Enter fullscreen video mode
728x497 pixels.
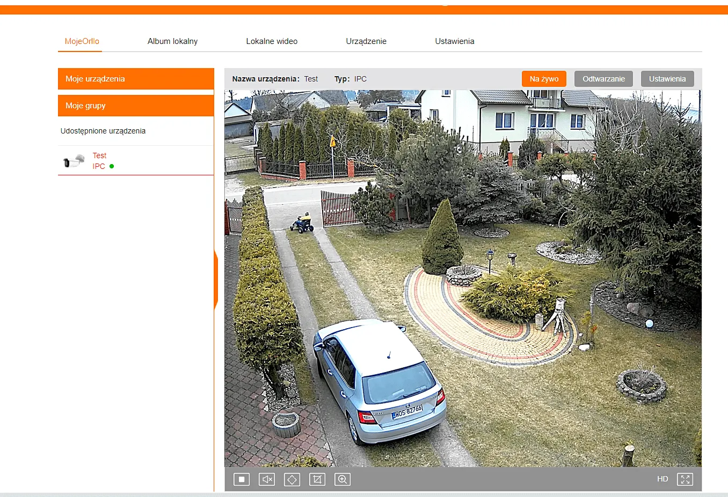coord(685,479)
